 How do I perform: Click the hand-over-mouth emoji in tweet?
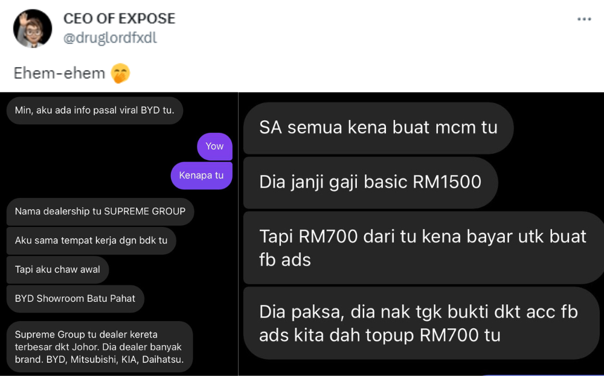(x=120, y=73)
